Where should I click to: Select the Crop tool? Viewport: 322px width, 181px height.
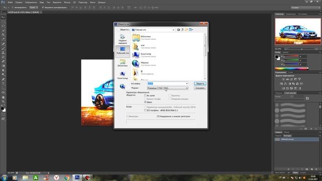click(3, 35)
